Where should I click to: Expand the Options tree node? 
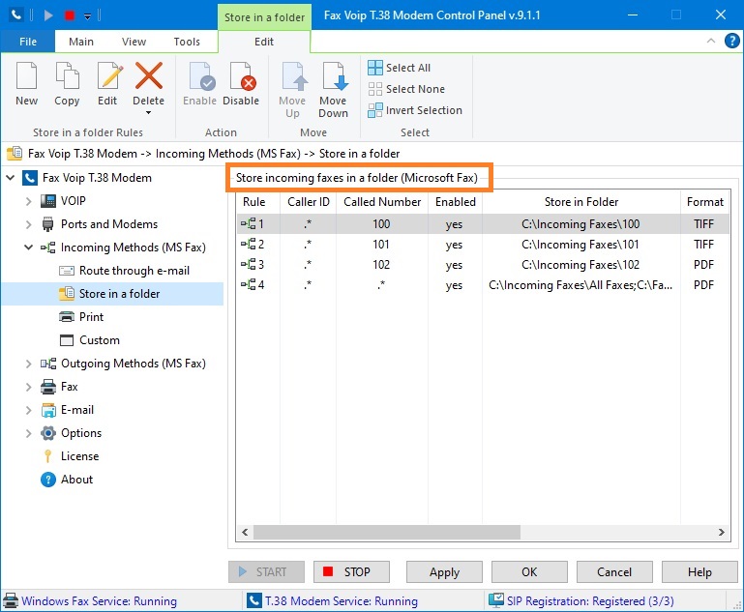click(x=28, y=433)
